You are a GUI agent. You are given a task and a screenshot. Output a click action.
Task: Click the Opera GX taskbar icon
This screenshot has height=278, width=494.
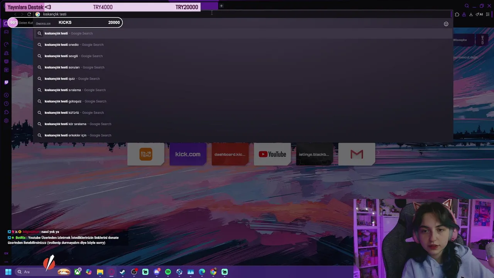112,272
